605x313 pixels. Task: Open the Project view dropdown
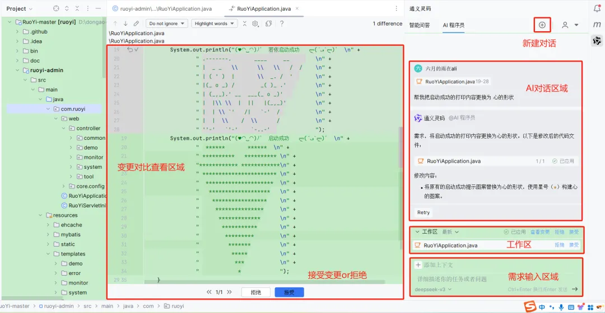[x=19, y=8]
